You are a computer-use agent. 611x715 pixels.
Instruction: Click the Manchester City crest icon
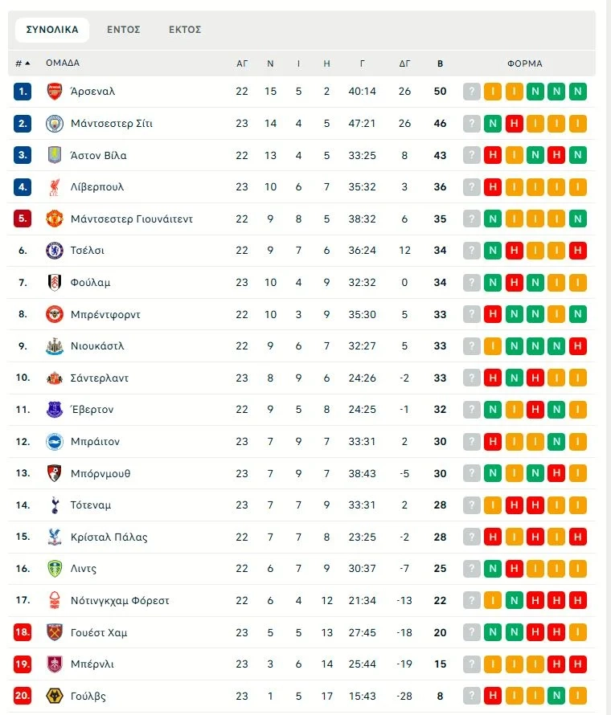click(55, 124)
